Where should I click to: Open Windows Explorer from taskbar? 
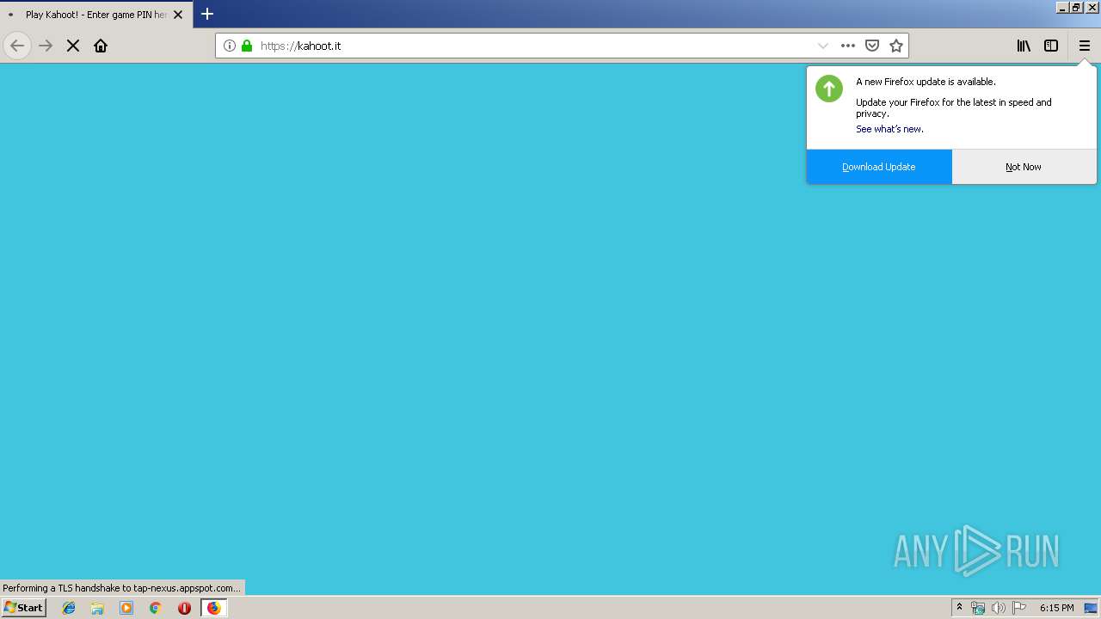(97, 608)
